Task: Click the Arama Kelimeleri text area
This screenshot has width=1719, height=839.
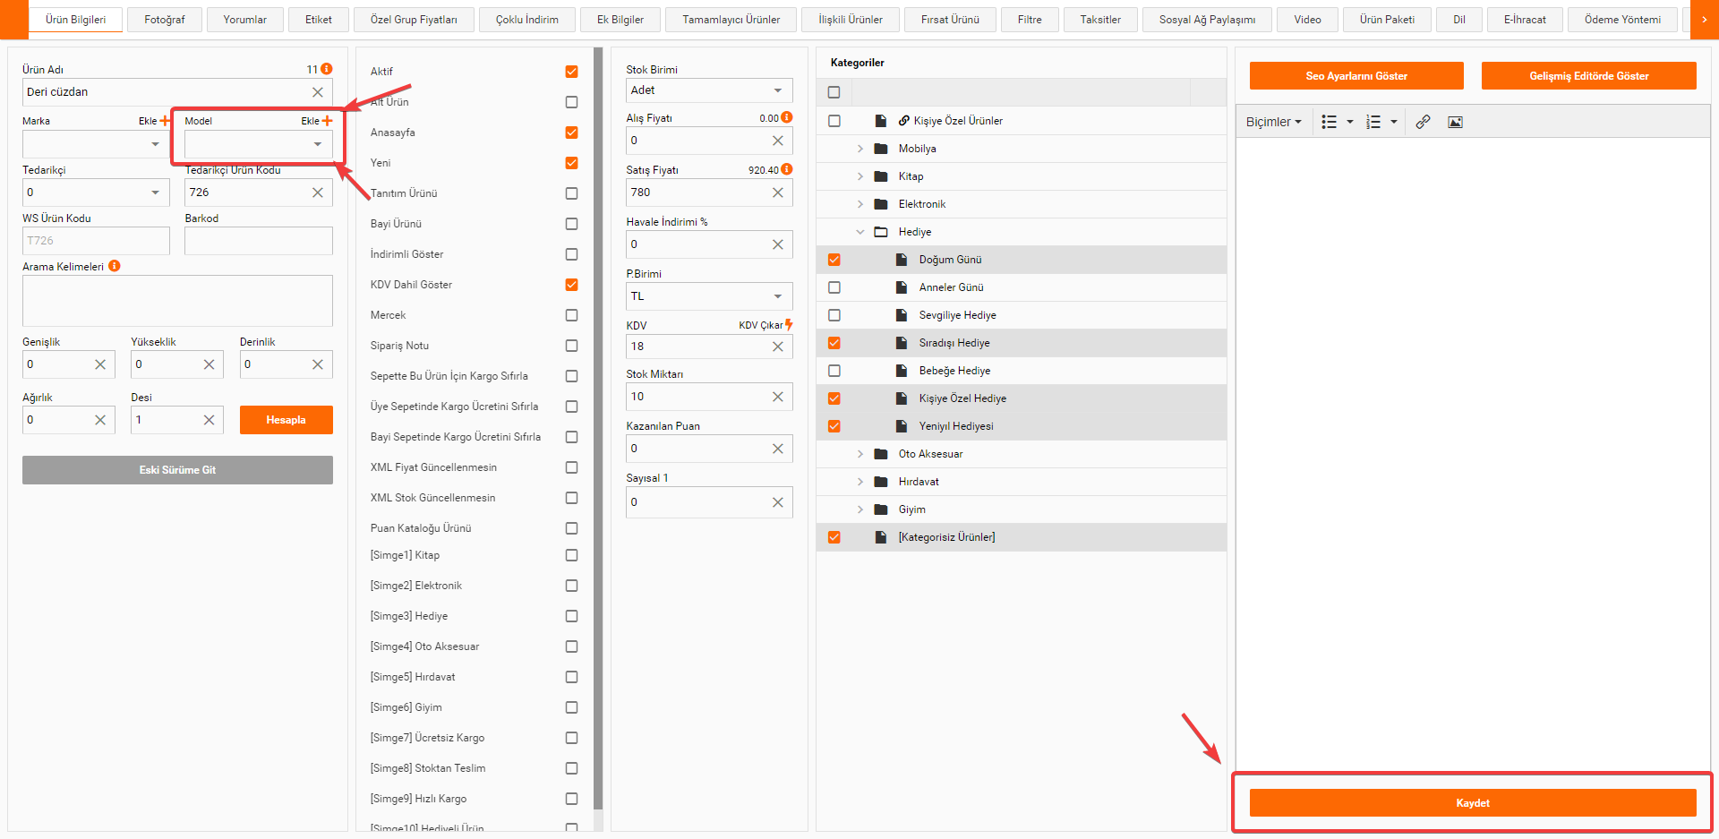Action: click(177, 301)
